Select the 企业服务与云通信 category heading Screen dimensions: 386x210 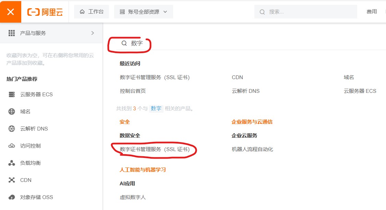point(252,122)
